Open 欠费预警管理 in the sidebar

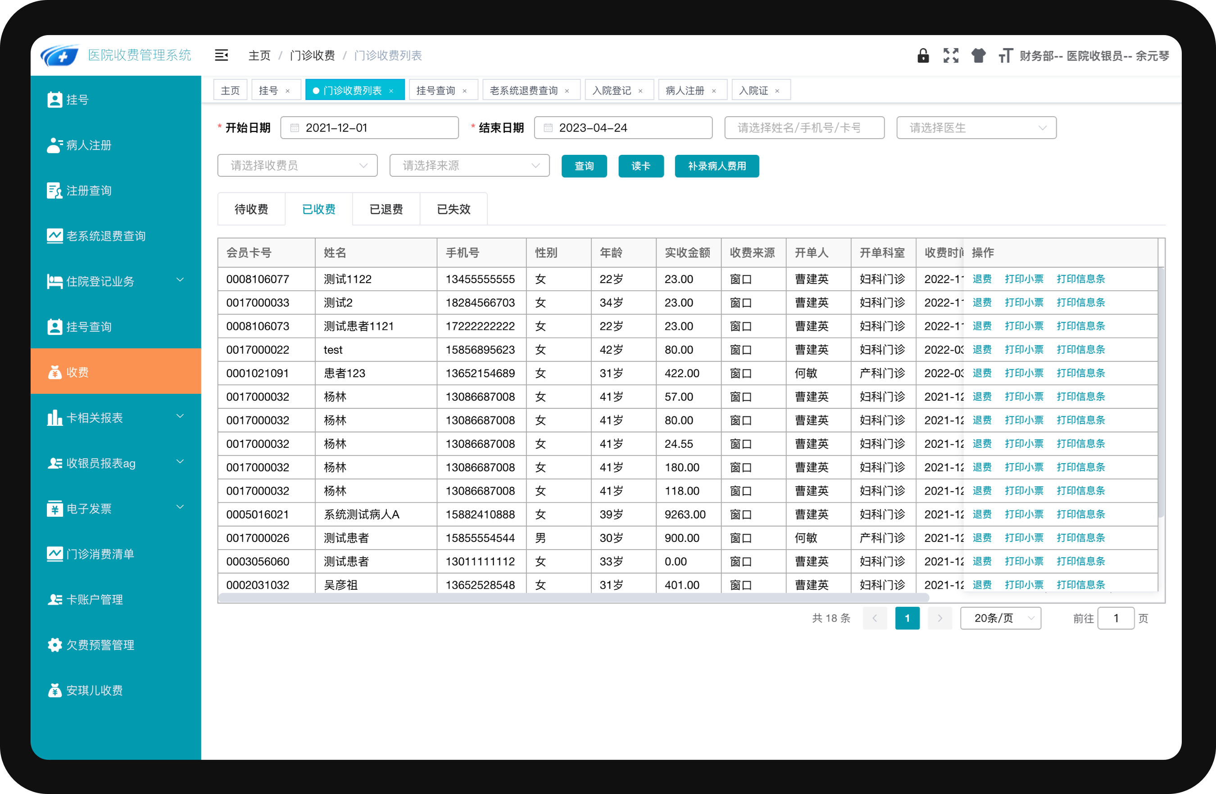coord(116,645)
